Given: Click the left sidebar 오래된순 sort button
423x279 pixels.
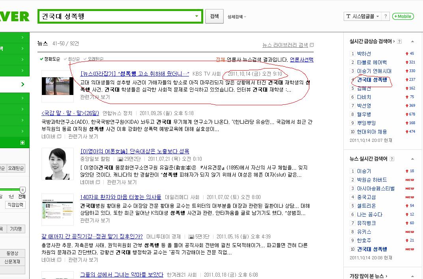Looking at the screenshot, I should (x=16, y=168).
